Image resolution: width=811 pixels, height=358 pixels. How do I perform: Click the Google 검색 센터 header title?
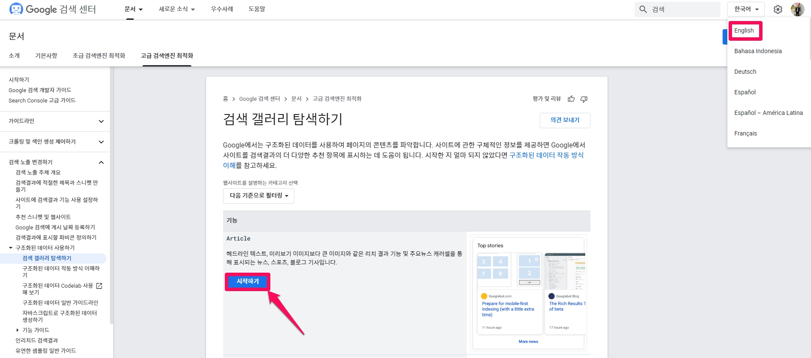pyautogui.click(x=61, y=9)
